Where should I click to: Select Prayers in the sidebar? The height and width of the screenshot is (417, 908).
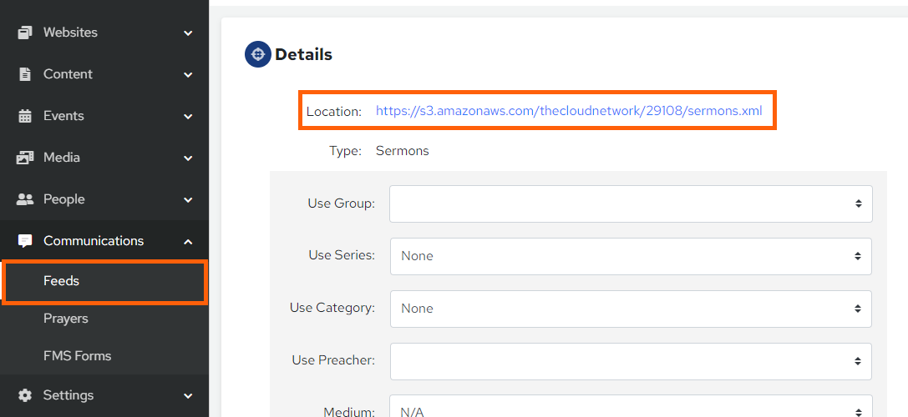pyautogui.click(x=104, y=319)
